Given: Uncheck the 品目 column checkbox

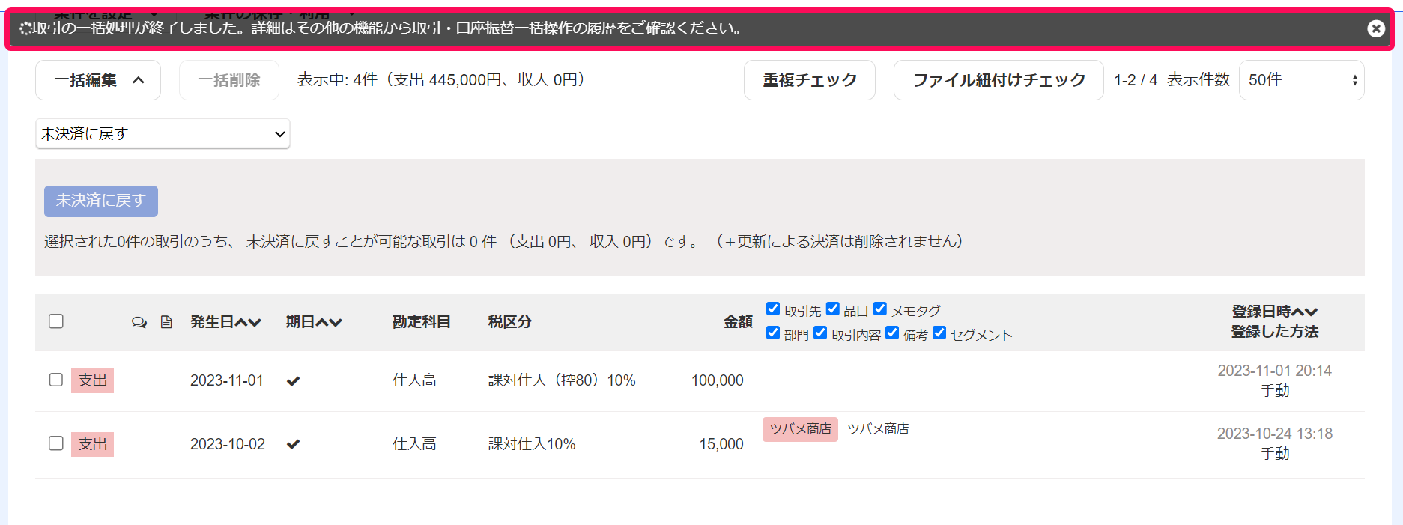Looking at the screenshot, I should tap(833, 309).
